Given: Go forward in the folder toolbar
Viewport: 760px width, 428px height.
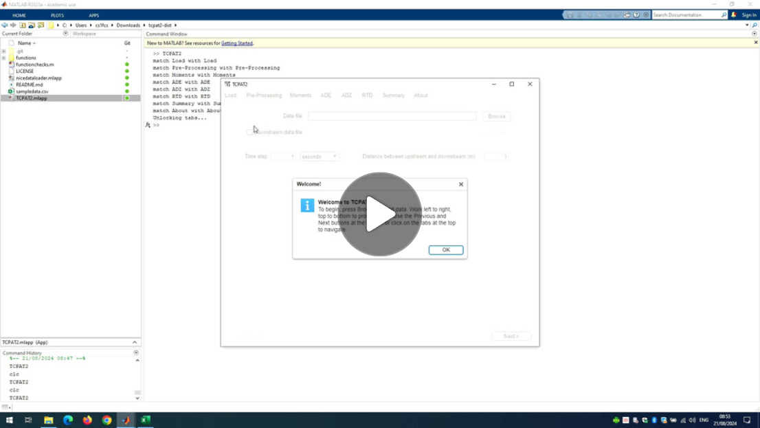Looking at the screenshot, I should click(x=13, y=25).
